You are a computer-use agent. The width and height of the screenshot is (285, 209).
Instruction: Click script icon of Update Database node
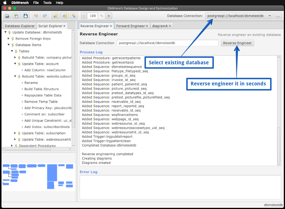pyautogui.click(x=9, y=32)
